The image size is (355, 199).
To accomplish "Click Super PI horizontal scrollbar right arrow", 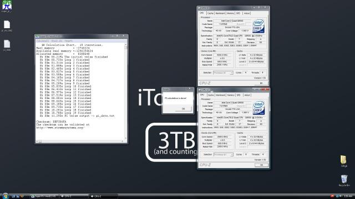I will pos(123,142).
